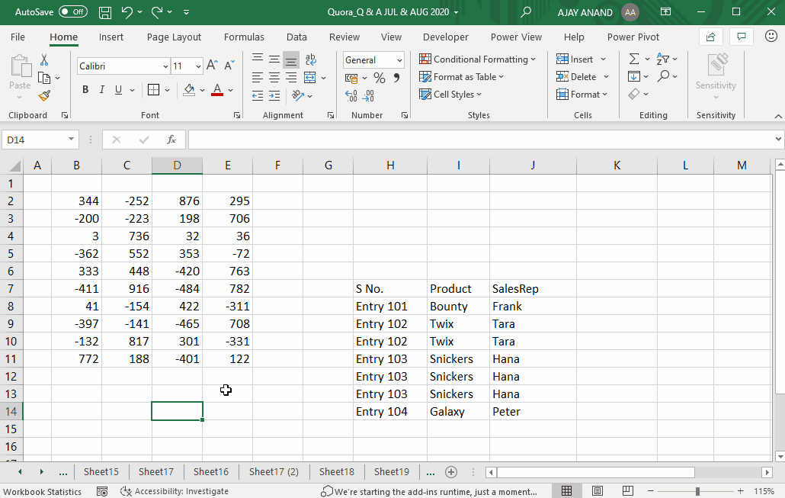Click Conditional Formatting
The height and width of the screenshot is (498, 785).
479,59
